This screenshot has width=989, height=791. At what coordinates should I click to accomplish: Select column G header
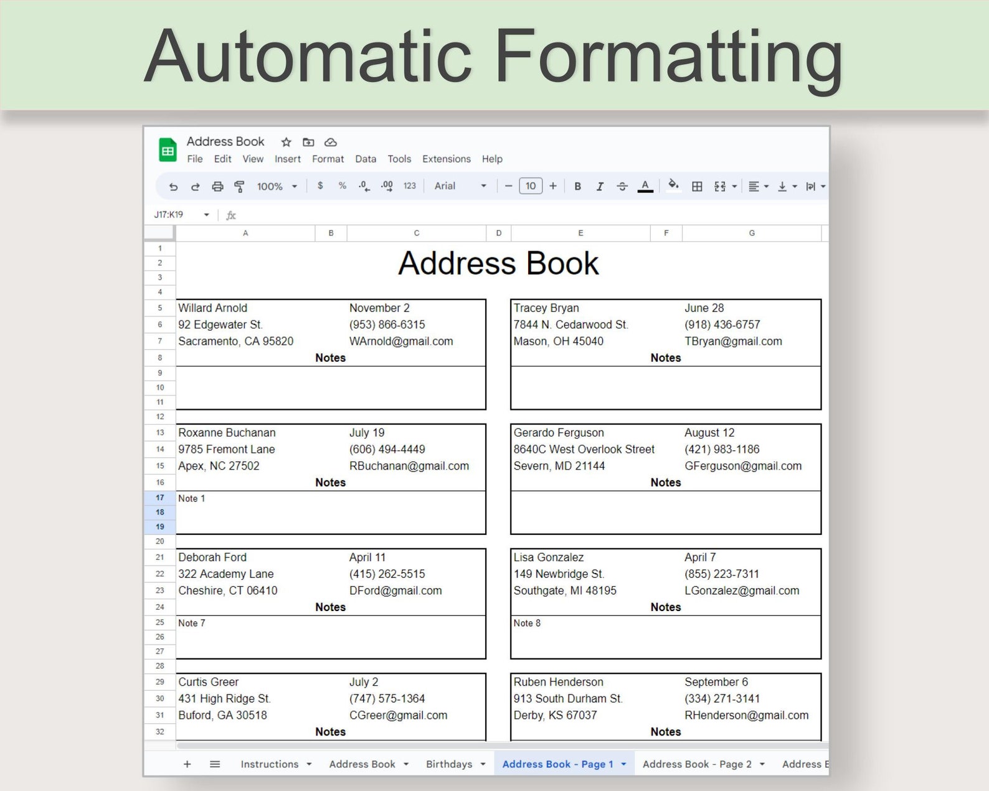752,233
